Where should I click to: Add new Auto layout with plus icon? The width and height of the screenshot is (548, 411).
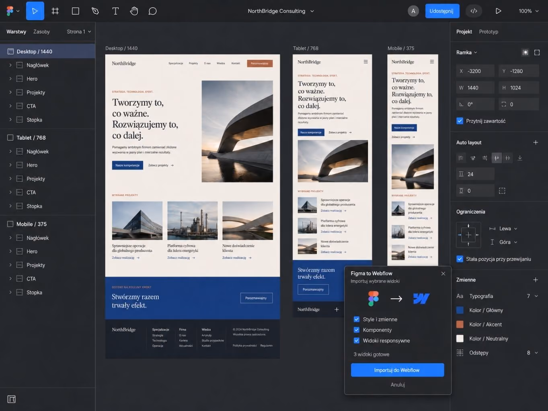[536, 142]
